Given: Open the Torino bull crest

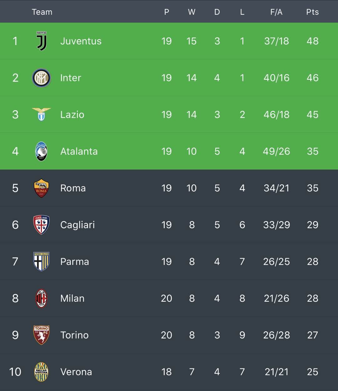Looking at the screenshot, I should click(x=41, y=335).
